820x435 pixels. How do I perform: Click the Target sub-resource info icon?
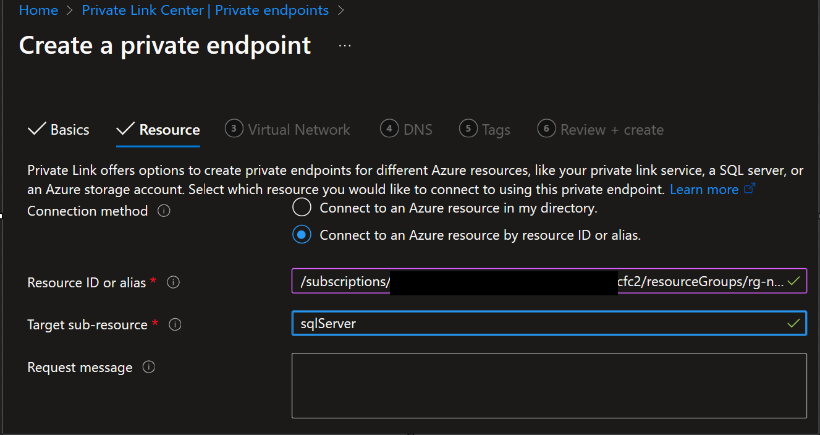tap(175, 324)
